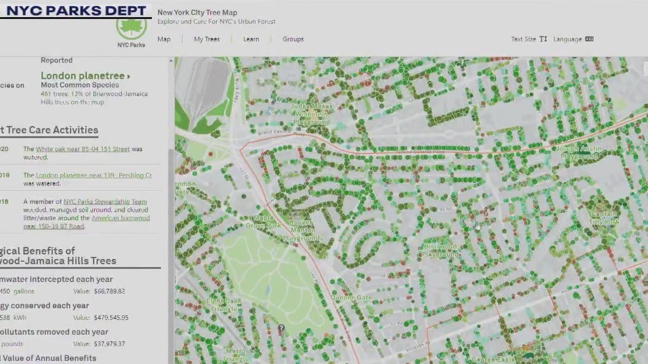Open the Map navigation item

tap(163, 39)
